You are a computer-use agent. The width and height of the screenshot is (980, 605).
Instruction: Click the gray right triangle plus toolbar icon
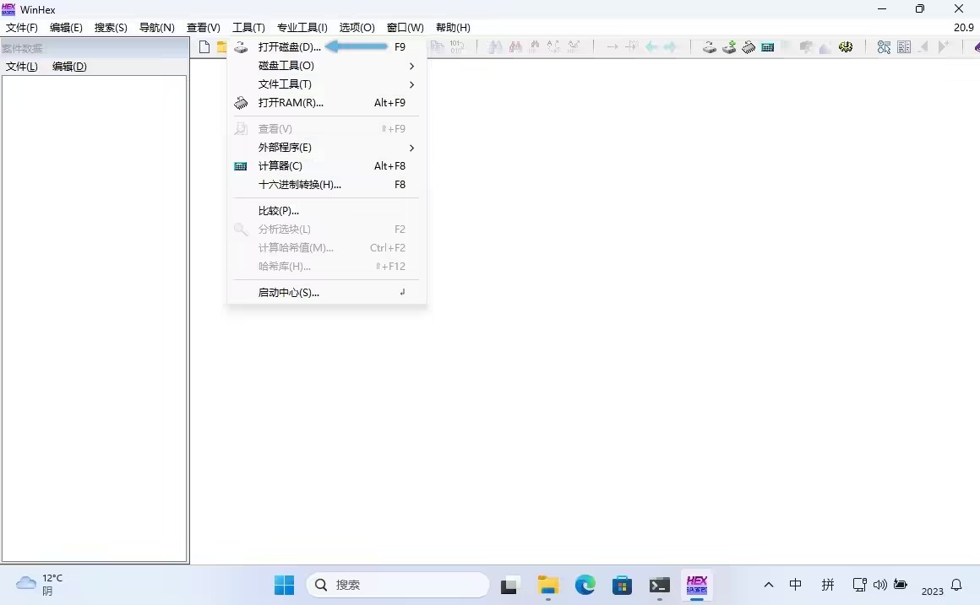point(943,46)
